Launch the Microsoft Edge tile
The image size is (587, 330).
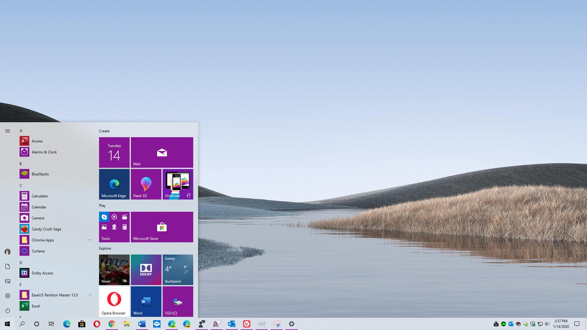[114, 184]
